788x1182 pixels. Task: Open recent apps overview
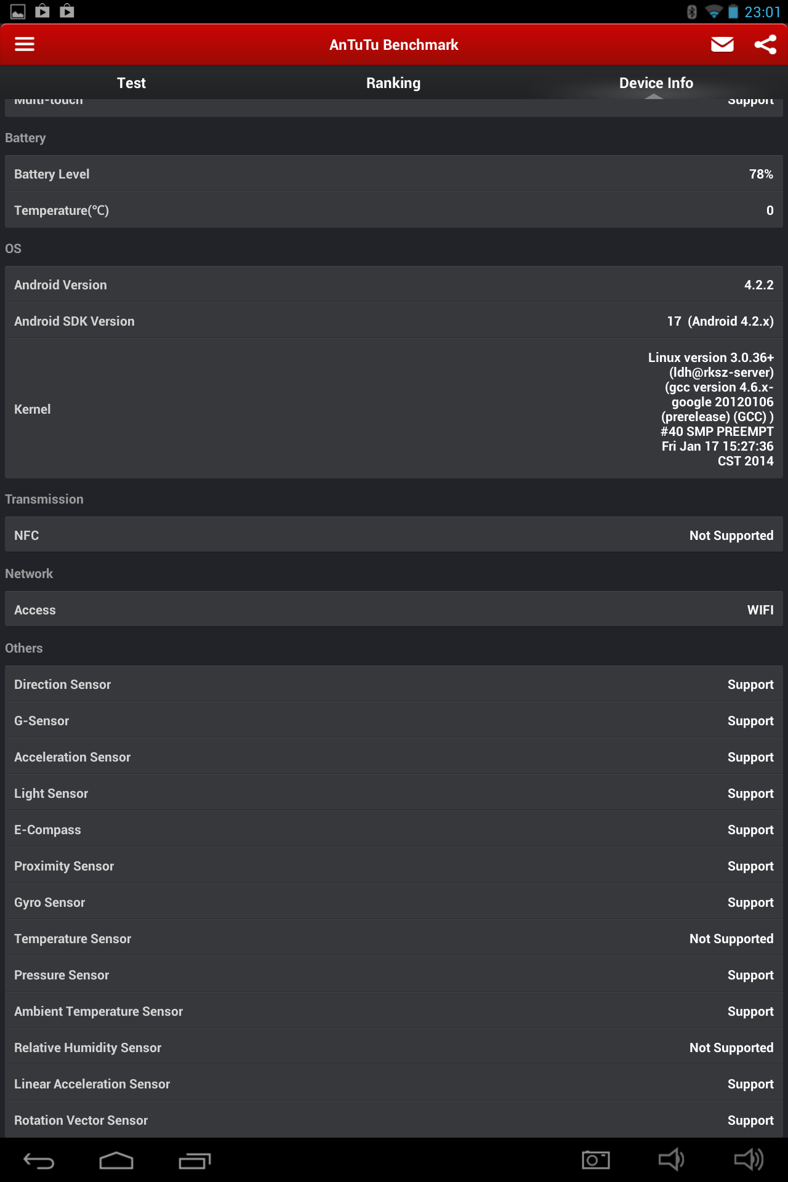[195, 1160]
